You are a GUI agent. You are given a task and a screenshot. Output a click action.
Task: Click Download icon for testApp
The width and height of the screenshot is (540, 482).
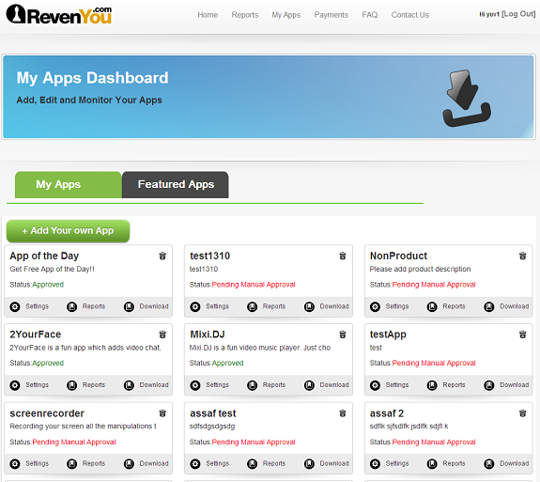point(489,385)
